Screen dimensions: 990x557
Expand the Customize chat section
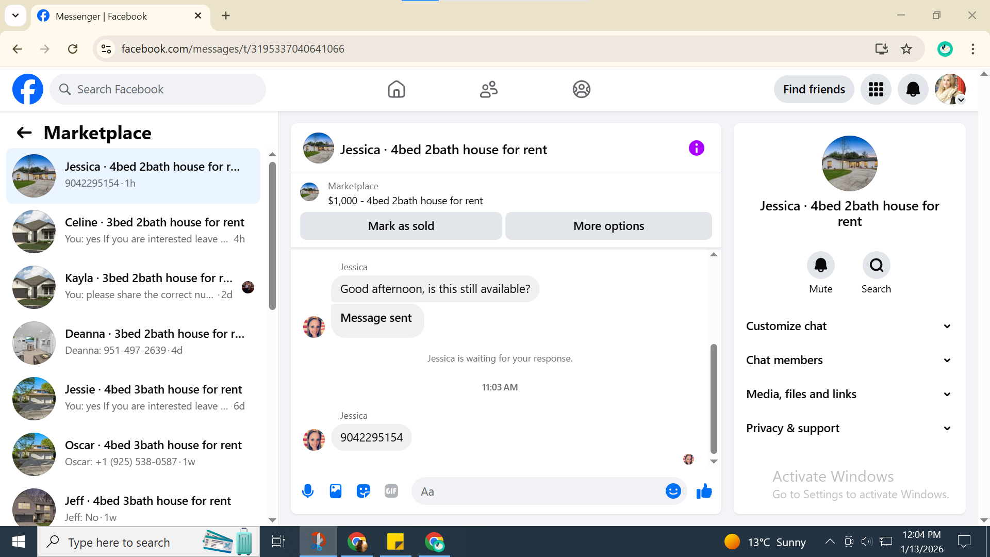[x=849, y=326]
